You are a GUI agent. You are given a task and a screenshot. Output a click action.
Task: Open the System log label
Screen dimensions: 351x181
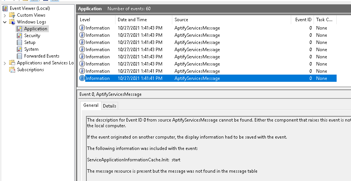coord(31,49)
